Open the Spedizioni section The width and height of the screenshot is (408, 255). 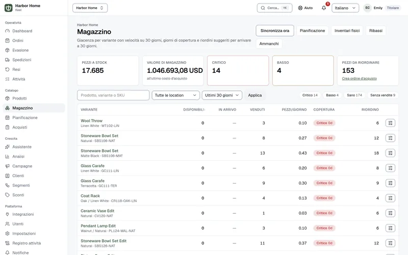34,60
